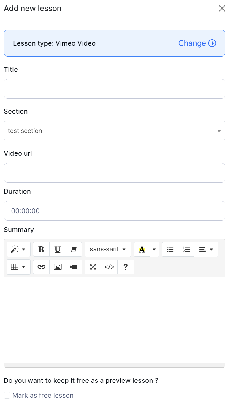Expand the magic wand style dropdown
This screenshot has width=228, height=403.
[18, 249]
